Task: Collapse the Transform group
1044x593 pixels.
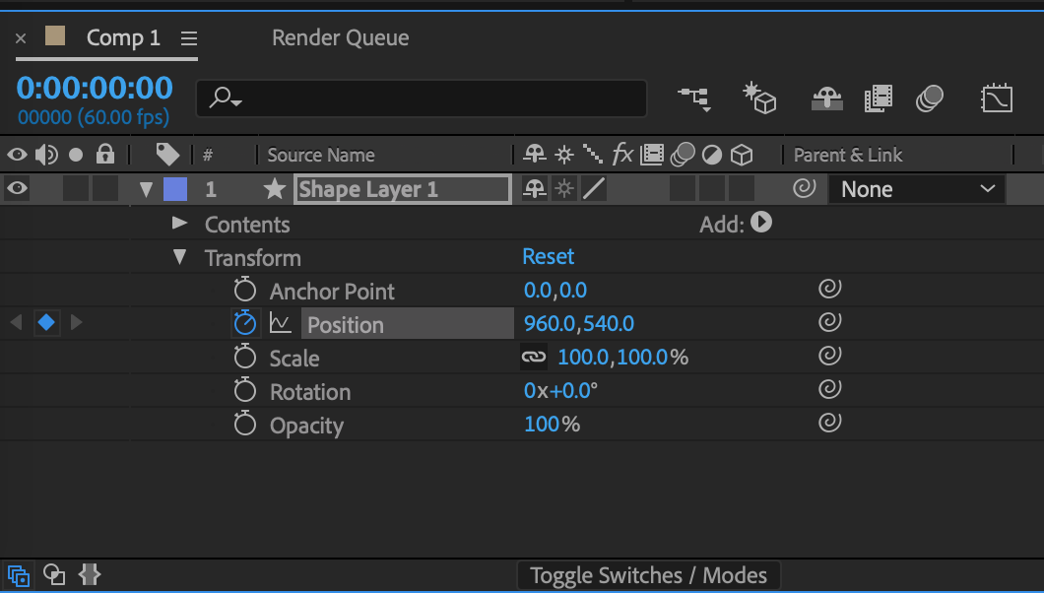Action: [180, 257]
